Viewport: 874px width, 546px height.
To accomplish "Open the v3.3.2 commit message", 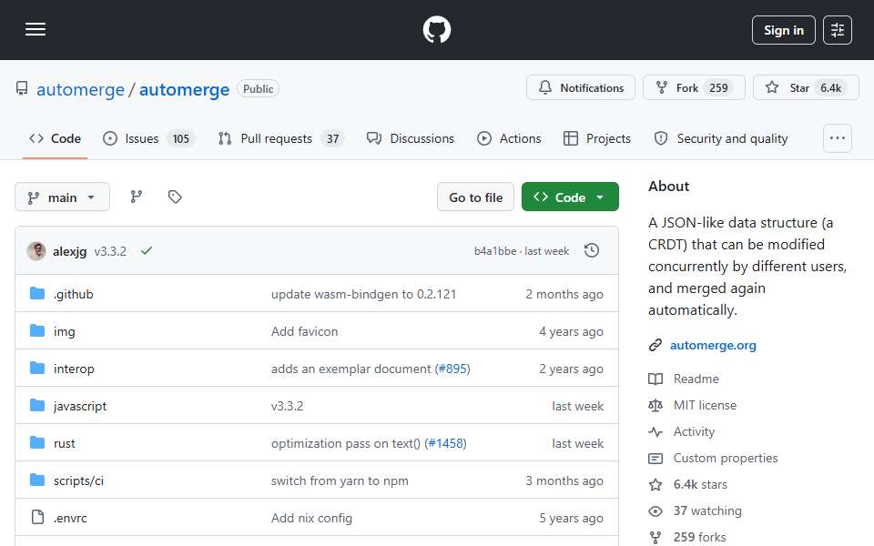I will [x=110, y=251].
